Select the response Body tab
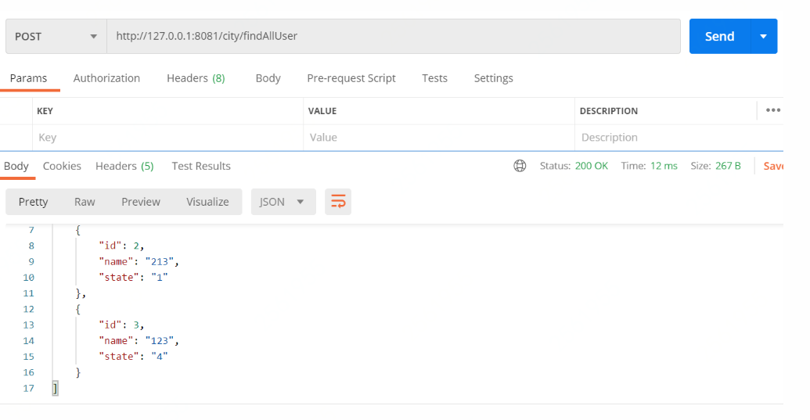The width and height of the screenshot is (810, 420). click(16, 166)
